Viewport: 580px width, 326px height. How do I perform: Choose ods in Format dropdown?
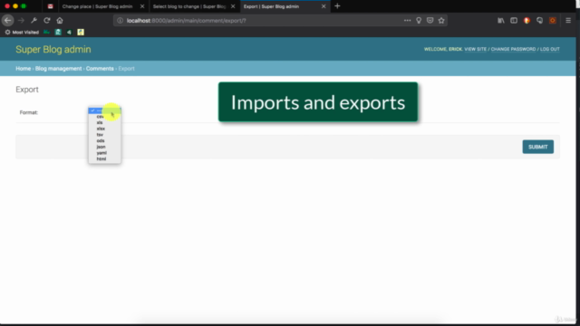(x=104, y=141)
